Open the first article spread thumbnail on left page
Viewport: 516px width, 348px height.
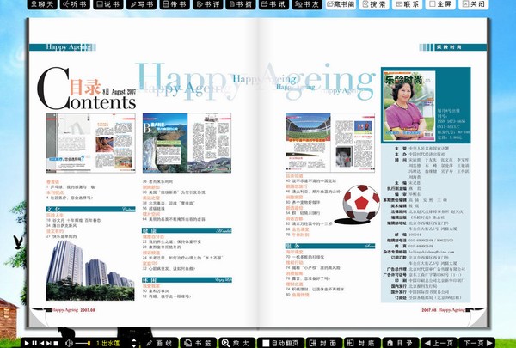tap(90, 143)
